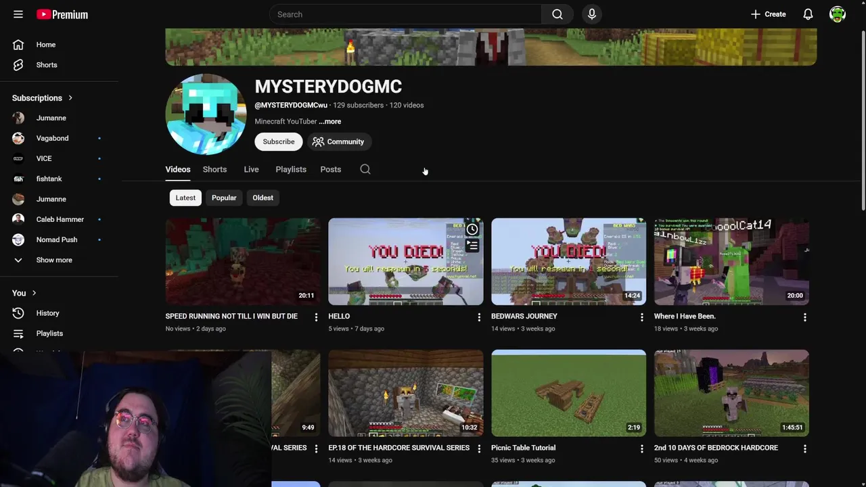Click the Subscriptions sidebar heading
Viewport: 866px width, 487px height.
pos(37,98)
